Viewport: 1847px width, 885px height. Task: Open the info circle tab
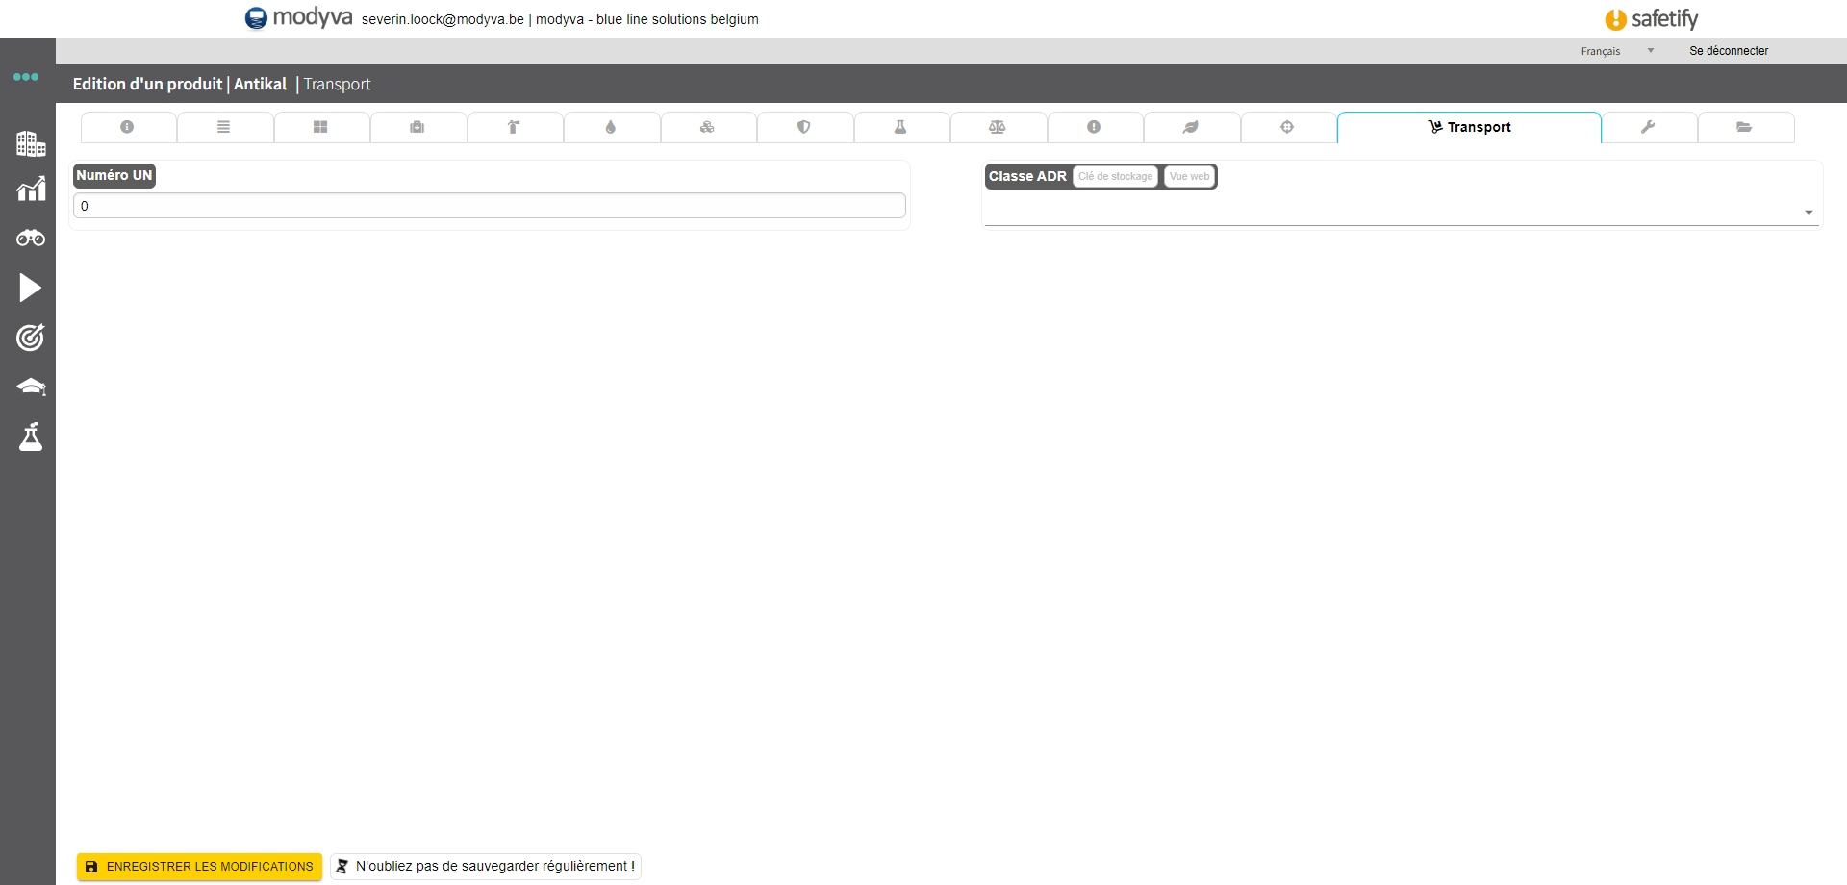[x=128, y=127]
